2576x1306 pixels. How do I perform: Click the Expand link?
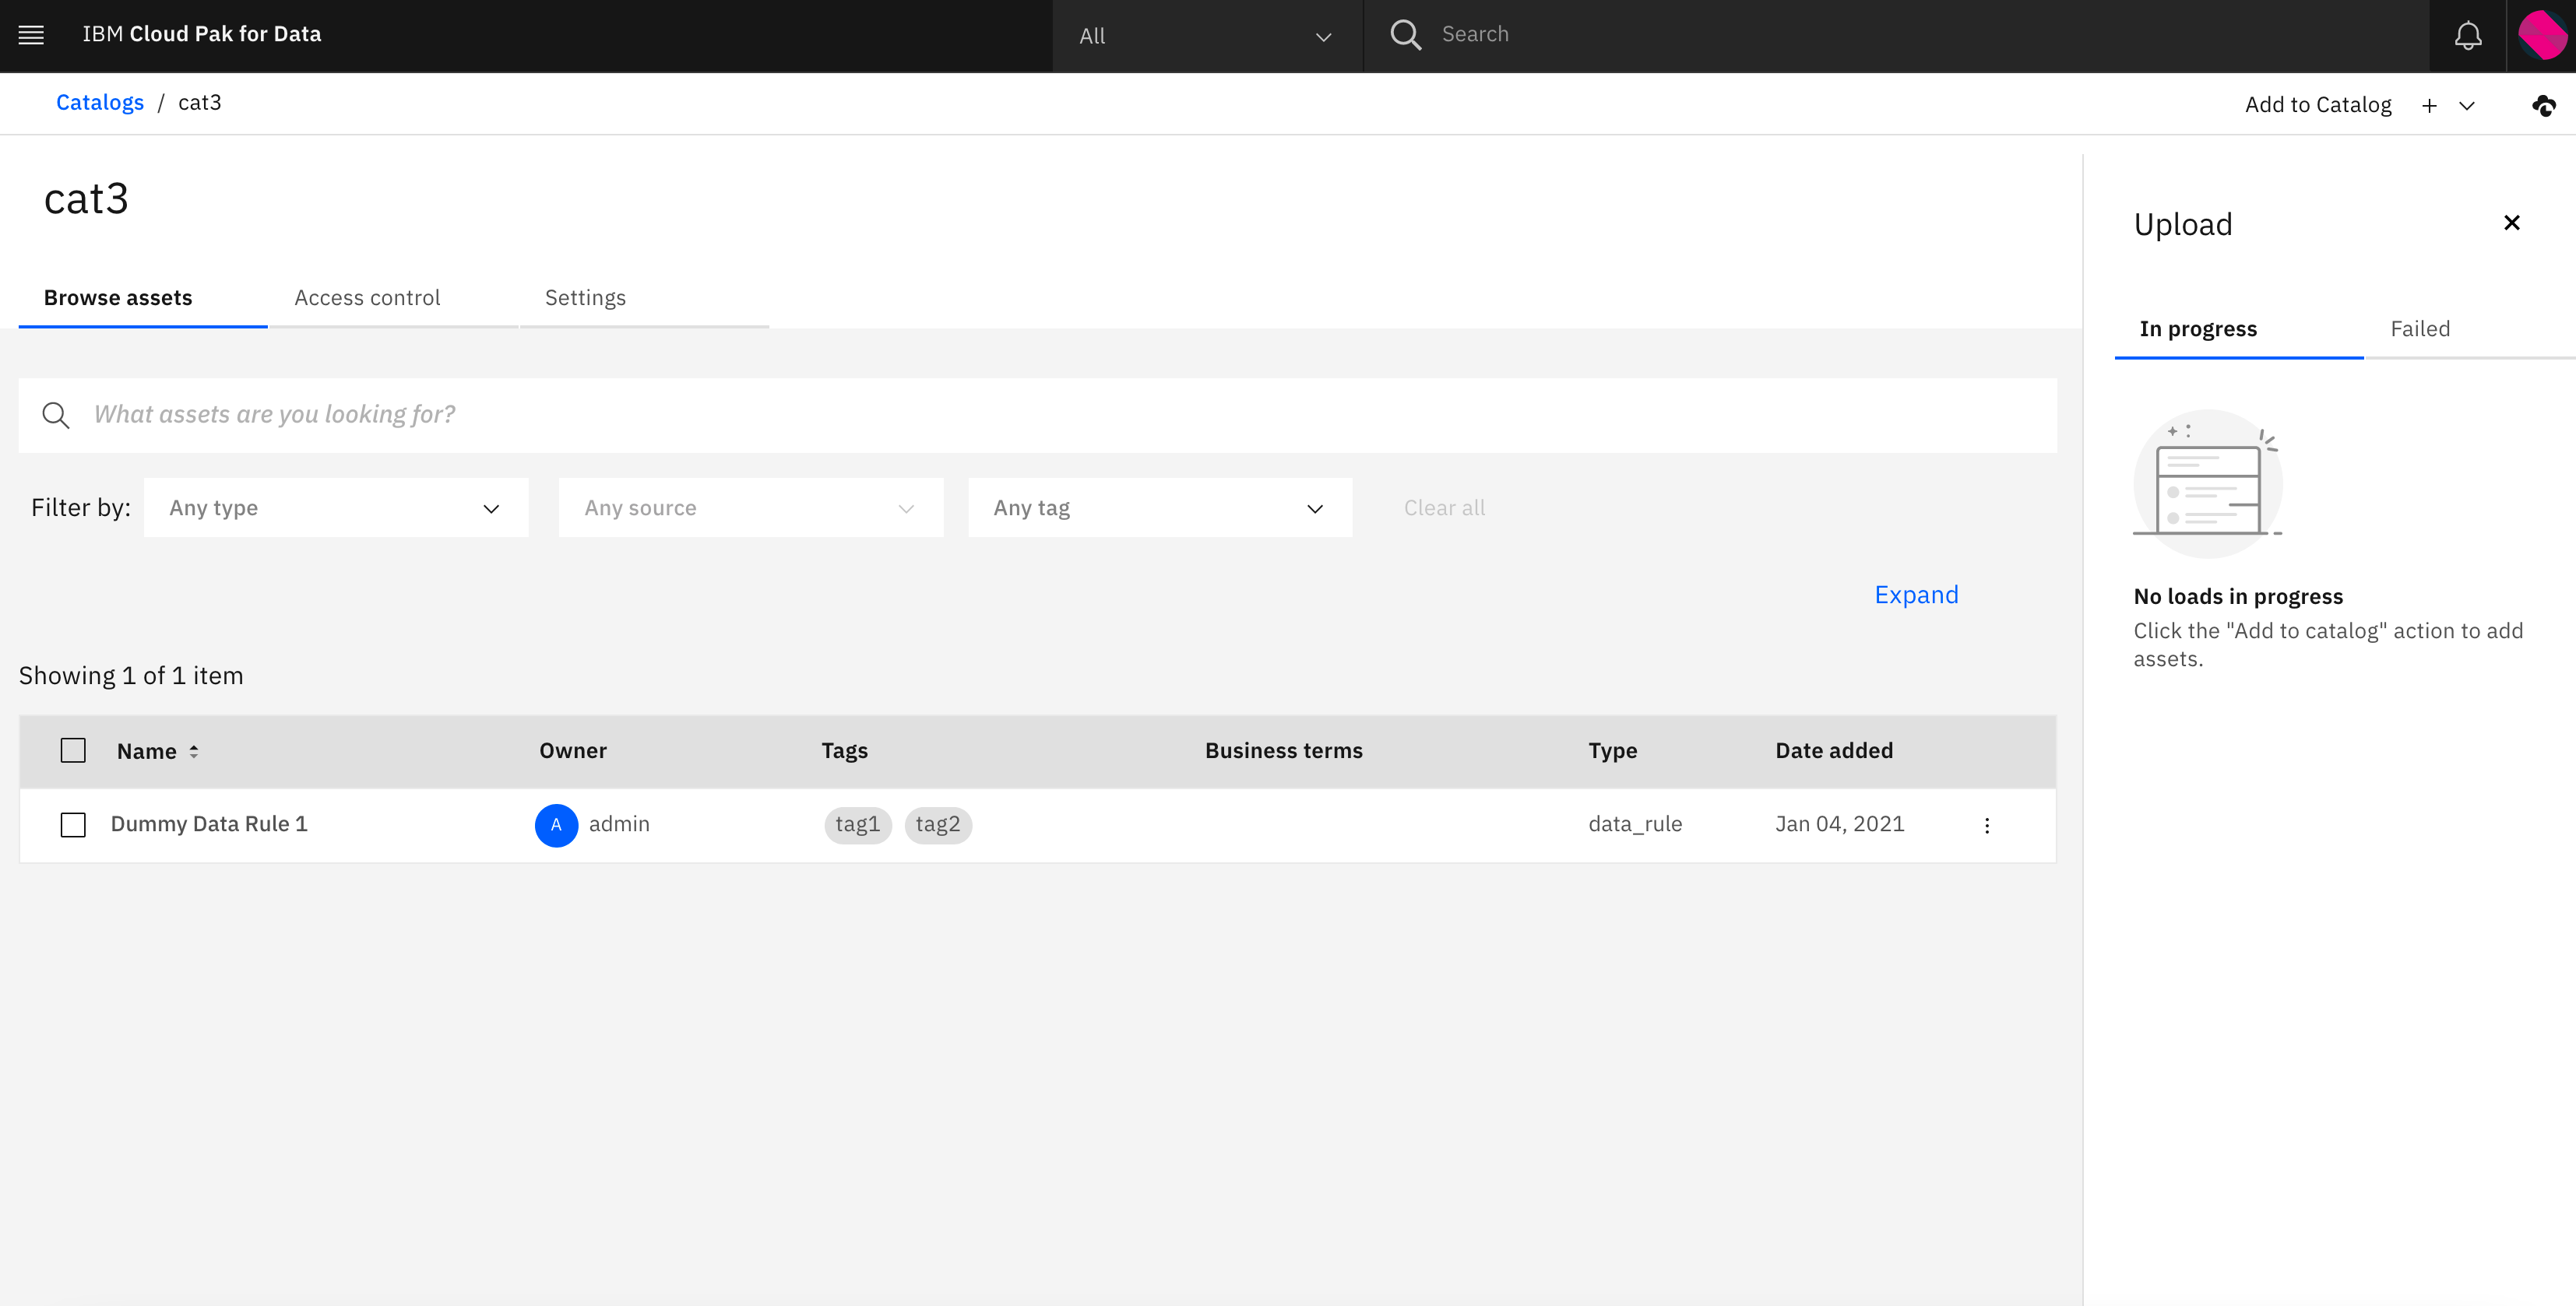point(1915,595)
